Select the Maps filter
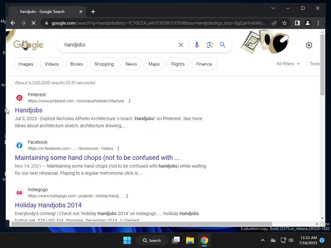Image resolution: width=331 pixels, height=248 pixels. (x=154, y=64)
